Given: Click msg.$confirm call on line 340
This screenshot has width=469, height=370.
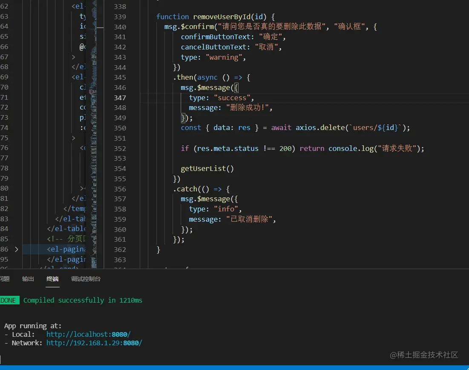Looking at the screenshot, I should pos(189,27).
